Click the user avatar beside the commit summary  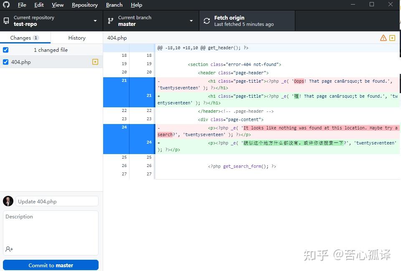point(8,201)
